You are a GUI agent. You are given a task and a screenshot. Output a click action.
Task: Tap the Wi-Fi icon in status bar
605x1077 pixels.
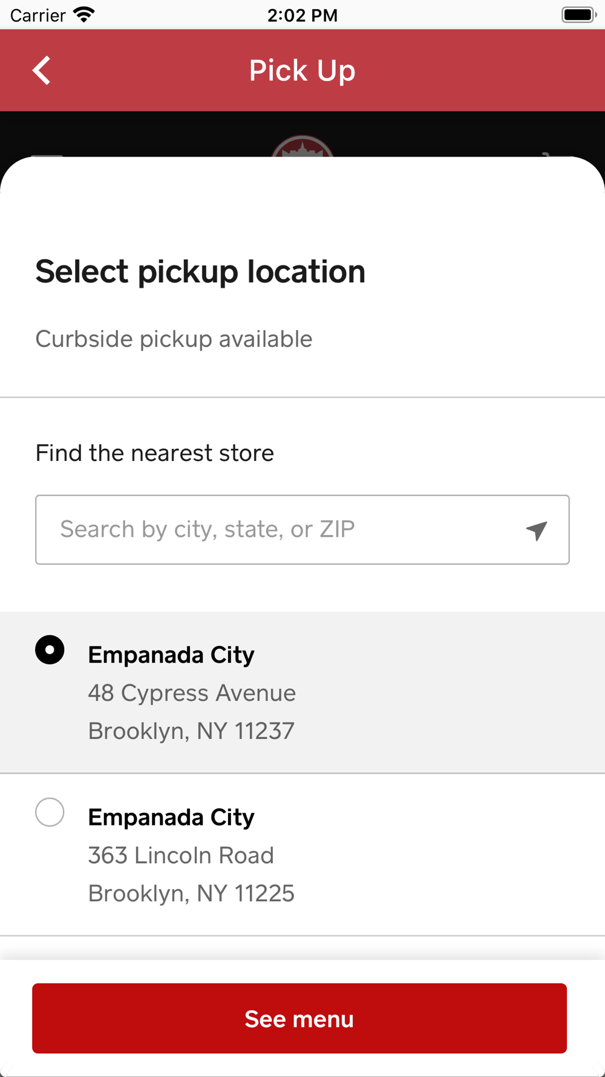coord(84,15)
